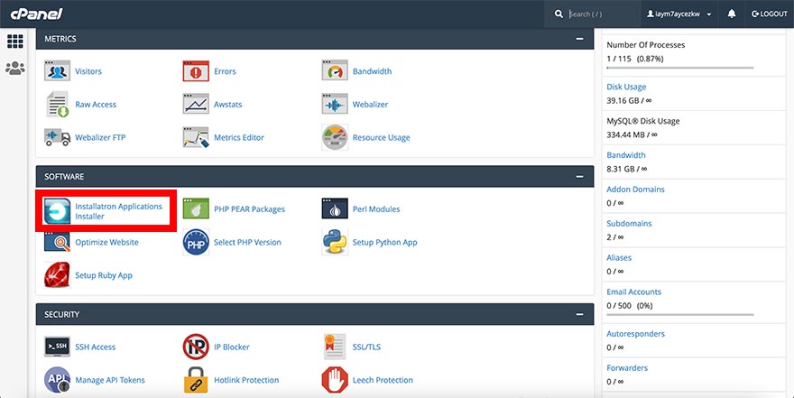
Task: Open the PHP PEAR Packages icon
Action: coord(196,208)
